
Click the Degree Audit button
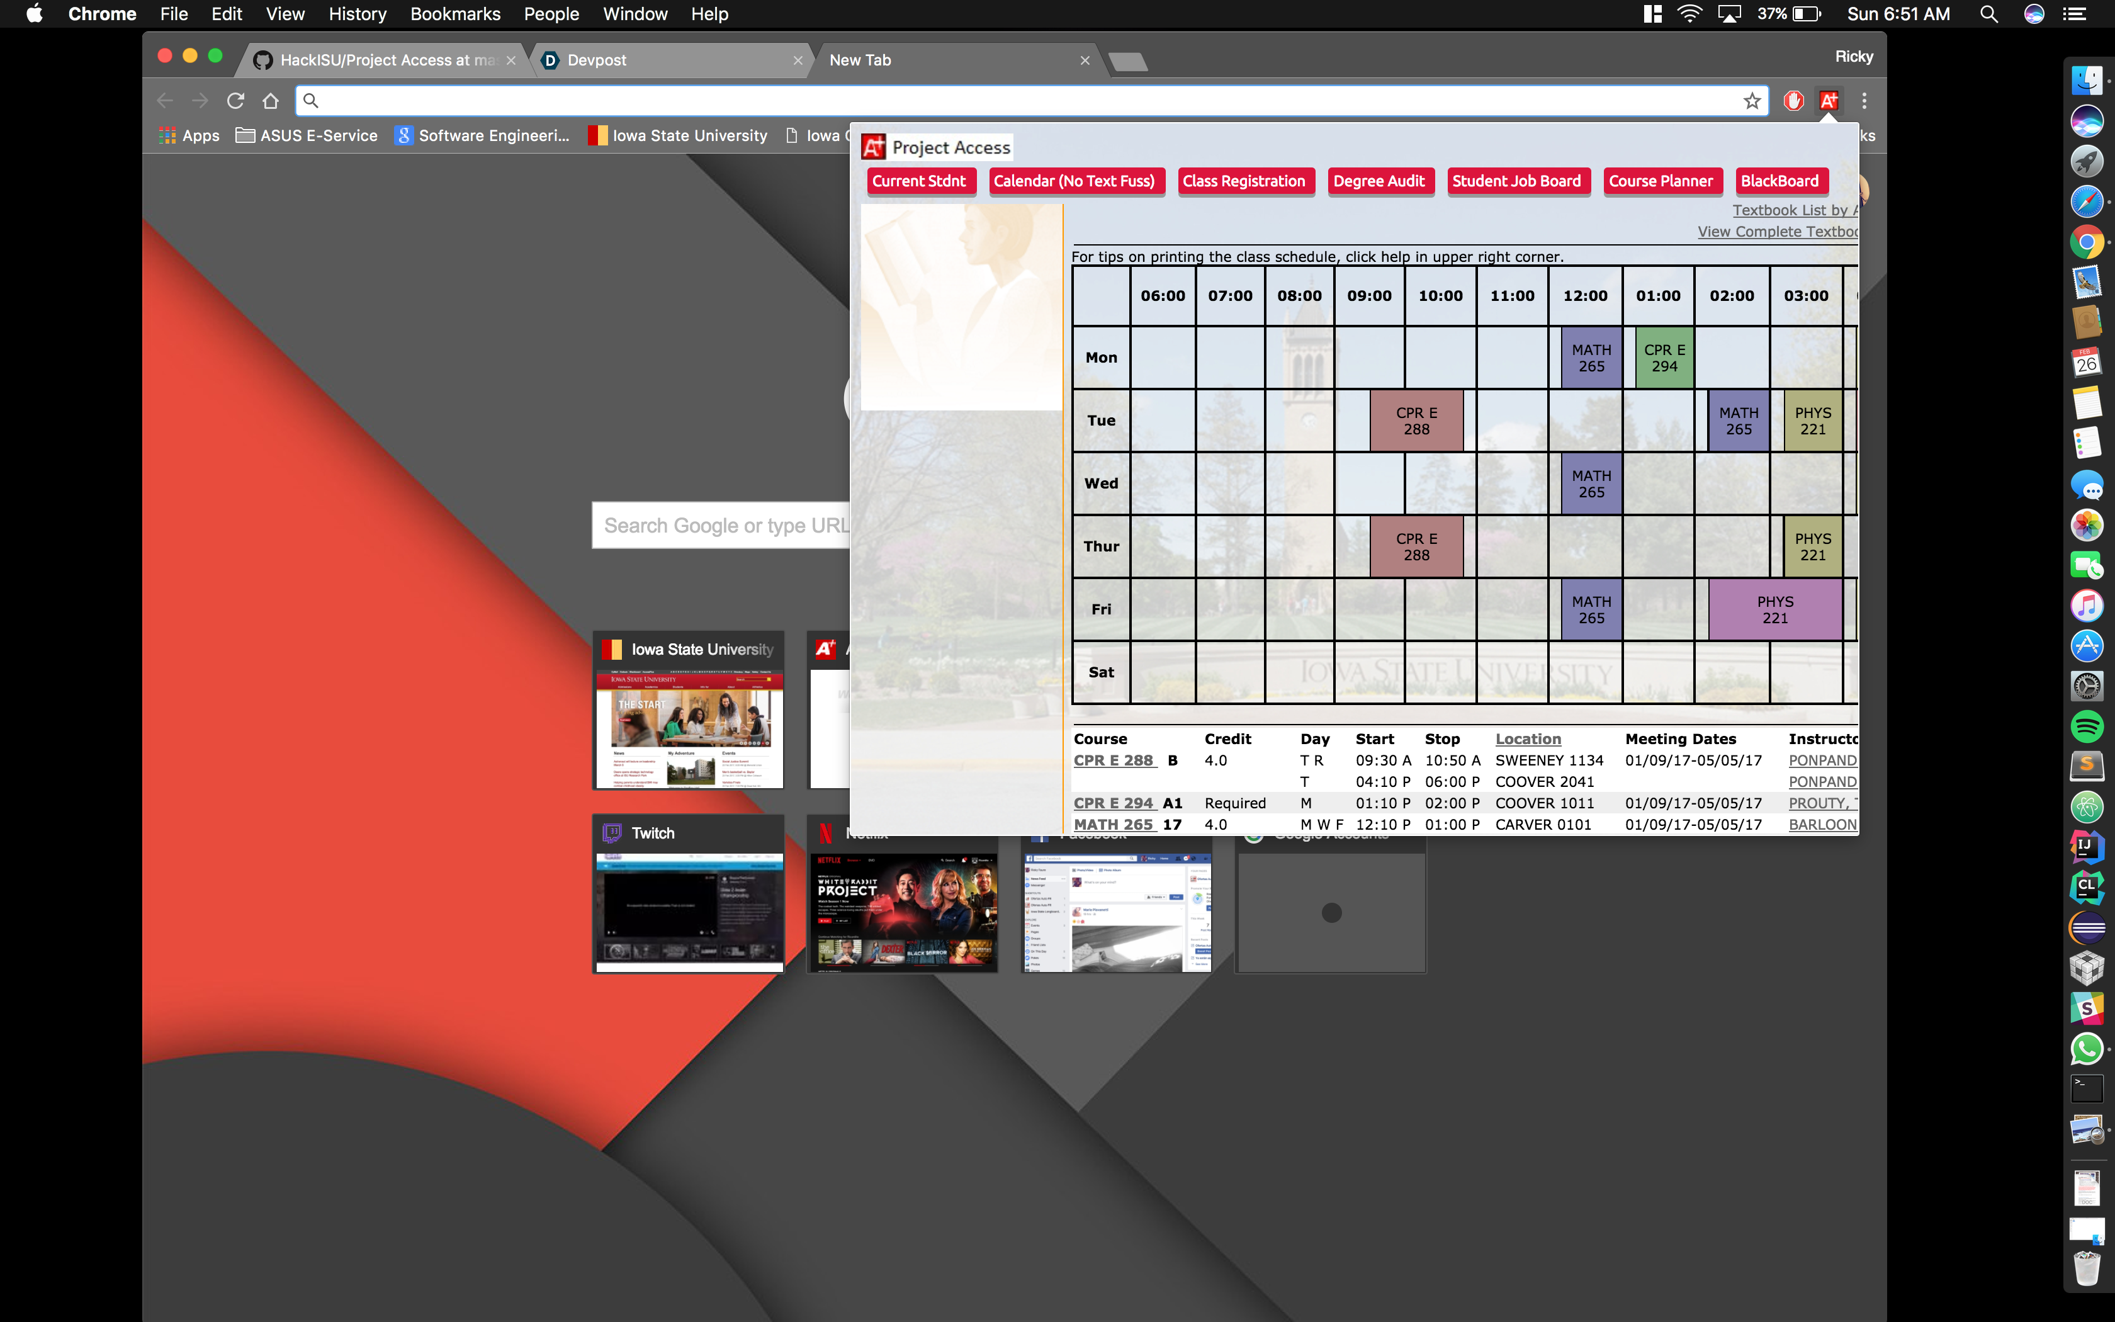click(x=1379, y=181)
